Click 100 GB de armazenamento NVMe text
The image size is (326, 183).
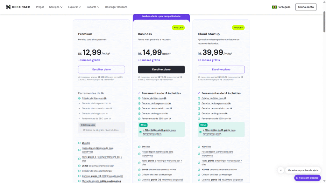219,170
